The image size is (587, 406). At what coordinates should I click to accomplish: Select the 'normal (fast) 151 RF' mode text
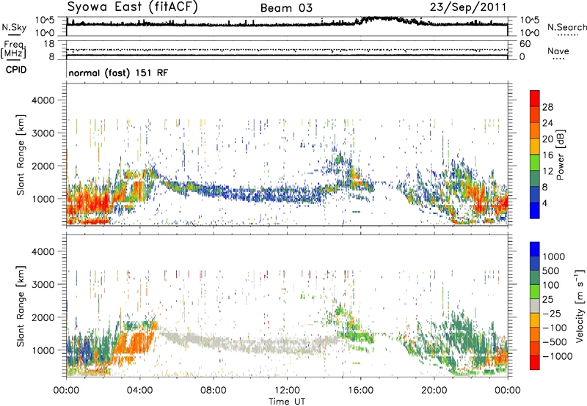tap(118, 73)
